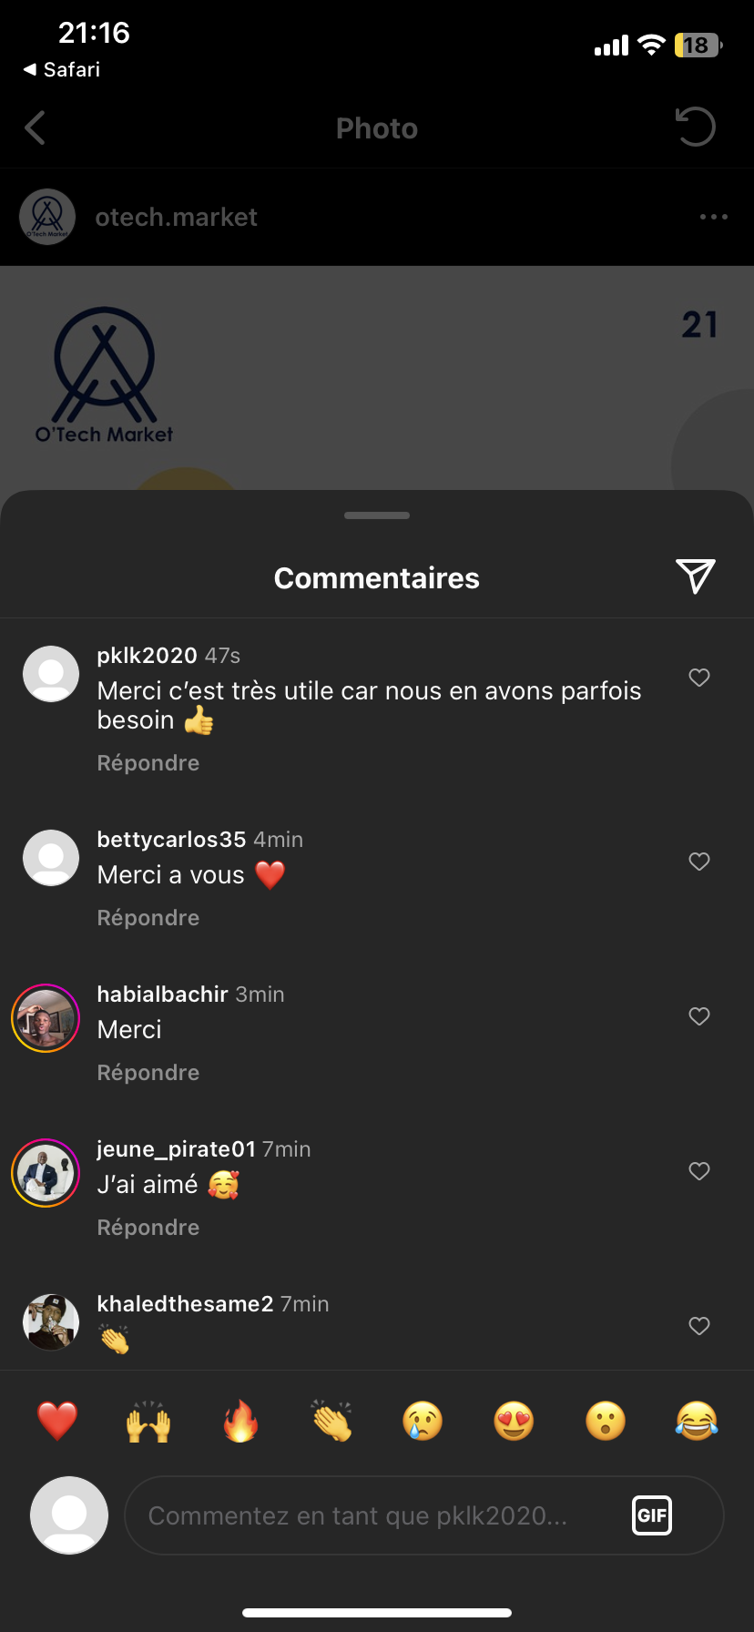The image size is (754, 1632).
Task: Like bettycarlos35's comment
Action: tap(699, 862)
